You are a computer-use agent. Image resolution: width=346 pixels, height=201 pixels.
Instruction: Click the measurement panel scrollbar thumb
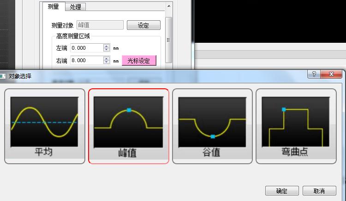(168, 40)
